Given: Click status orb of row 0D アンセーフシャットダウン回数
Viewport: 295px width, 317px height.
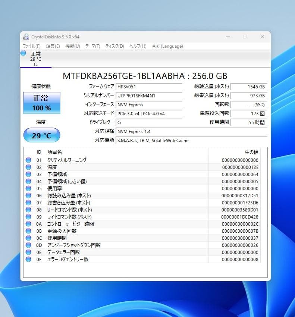Looking at the screenshot, I should (x=28, y=245).
